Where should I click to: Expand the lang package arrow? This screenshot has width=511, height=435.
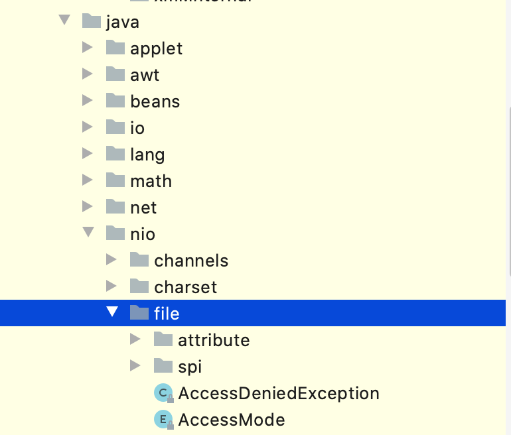(88, 154)
